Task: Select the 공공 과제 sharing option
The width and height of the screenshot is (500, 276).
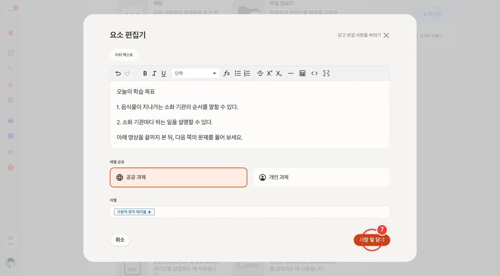Action: coord(178,177)
